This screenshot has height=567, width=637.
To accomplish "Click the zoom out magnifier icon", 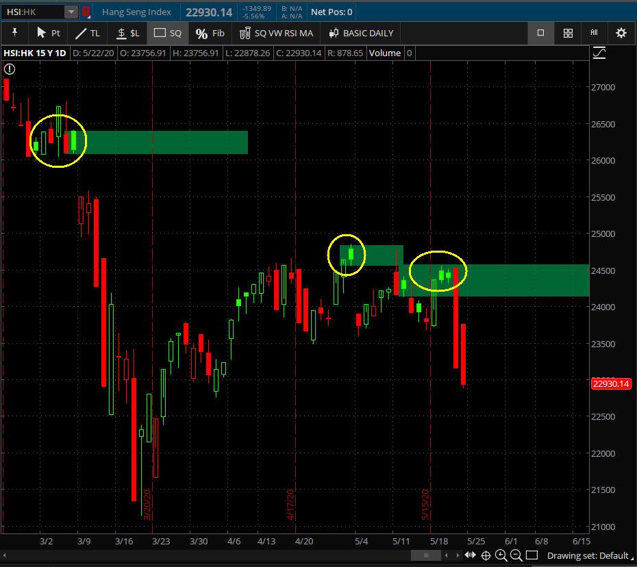I will 516,555.
